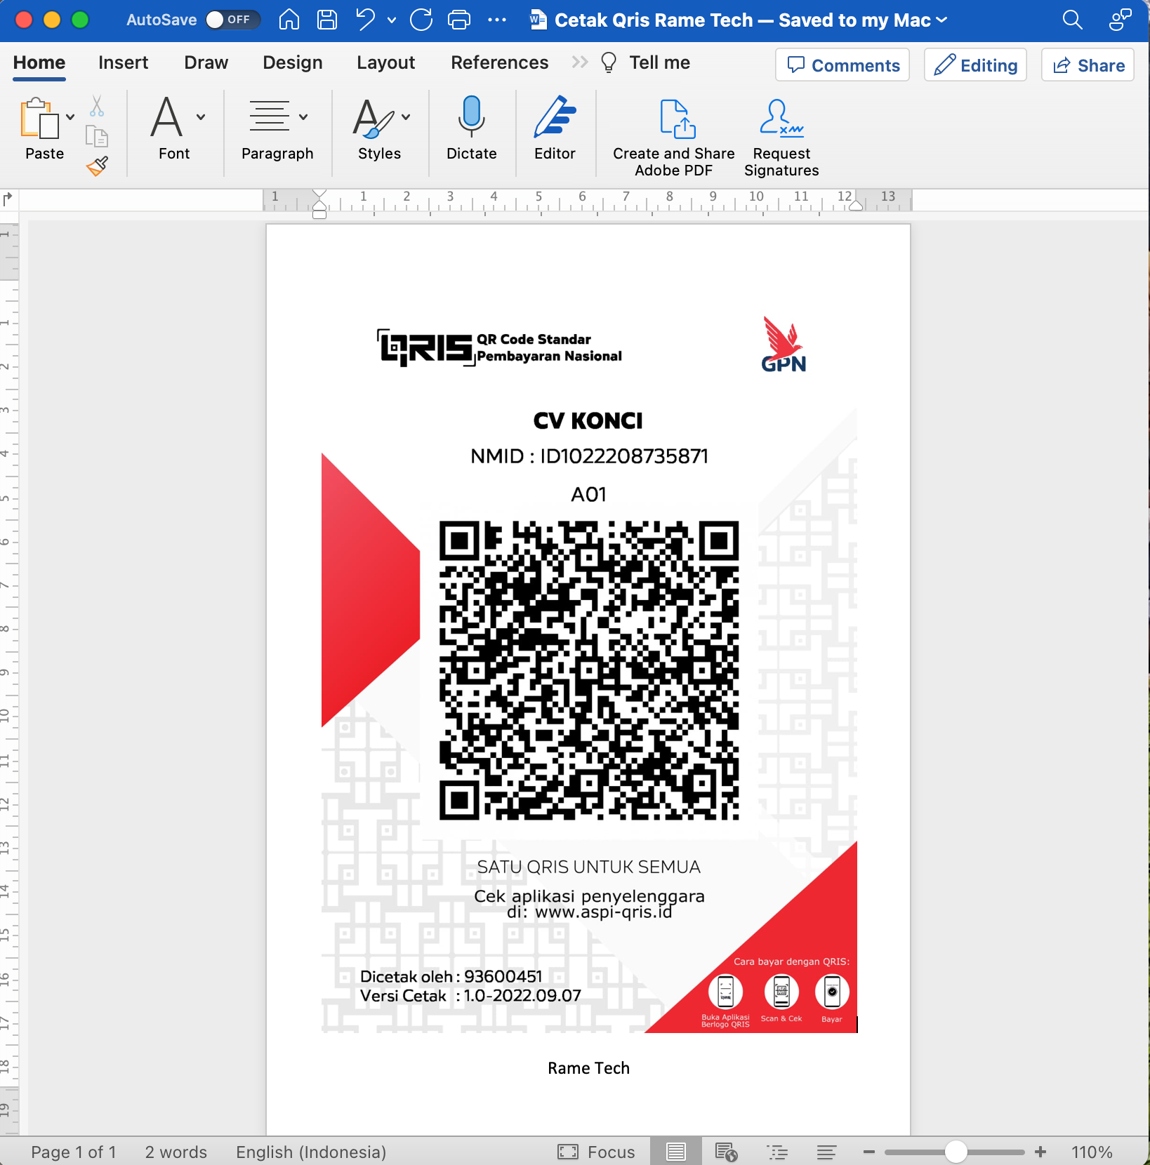Open the Styles dropdown arrow

pos(405,117)
